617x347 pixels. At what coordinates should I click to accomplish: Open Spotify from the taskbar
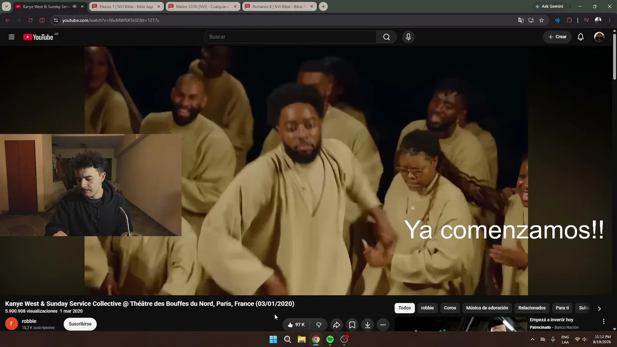pos(330,339)
